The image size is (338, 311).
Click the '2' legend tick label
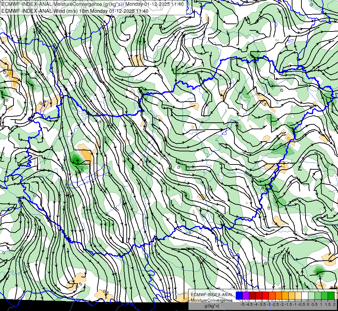[x=334, y=304]
